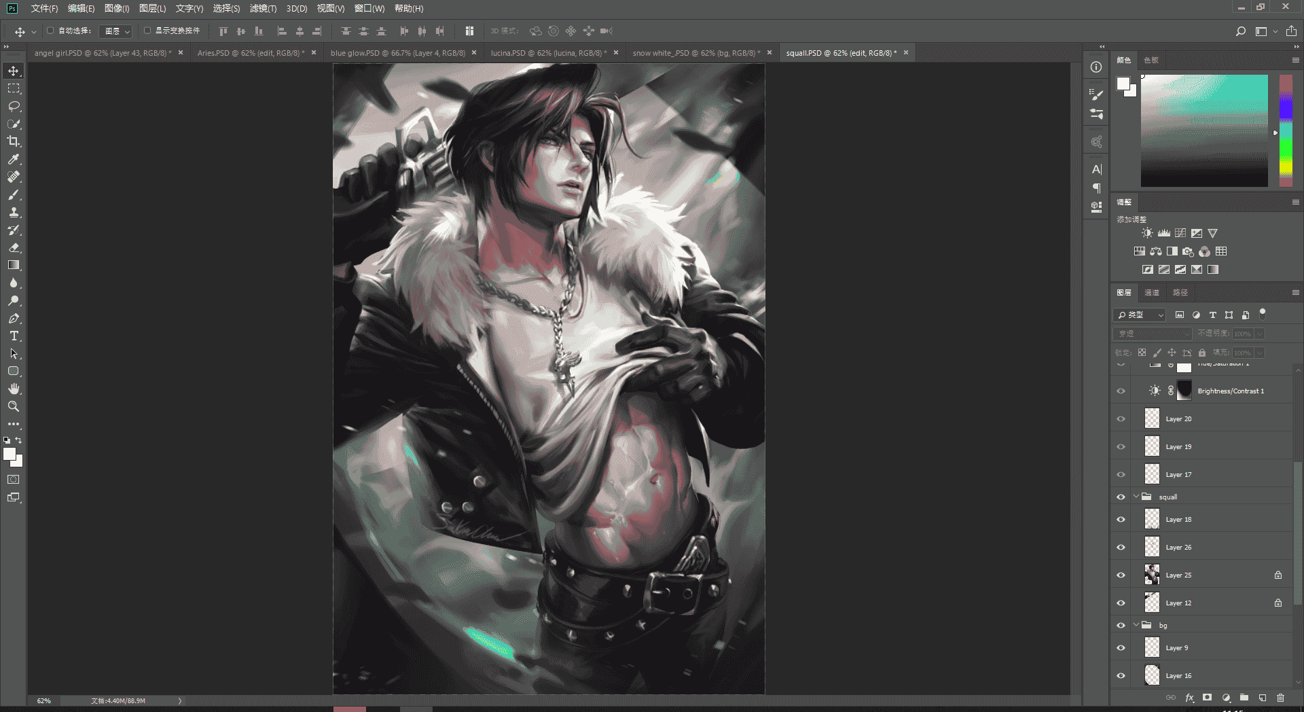
Task: Select the Crop tool
Action: 14,141
